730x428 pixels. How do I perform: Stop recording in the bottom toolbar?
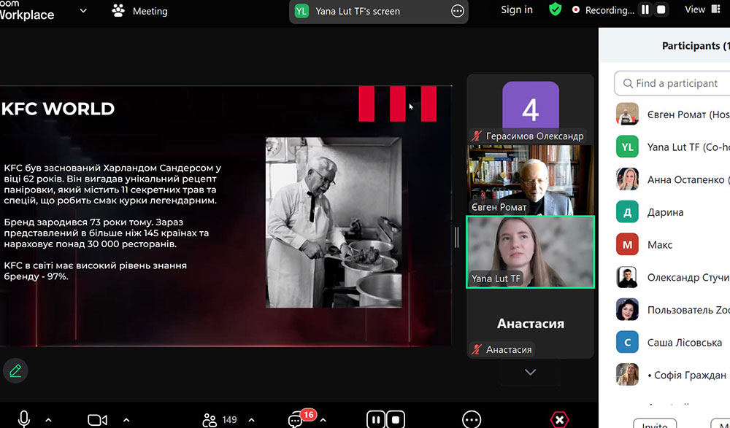pyautogui.click(x=396, y=420)
